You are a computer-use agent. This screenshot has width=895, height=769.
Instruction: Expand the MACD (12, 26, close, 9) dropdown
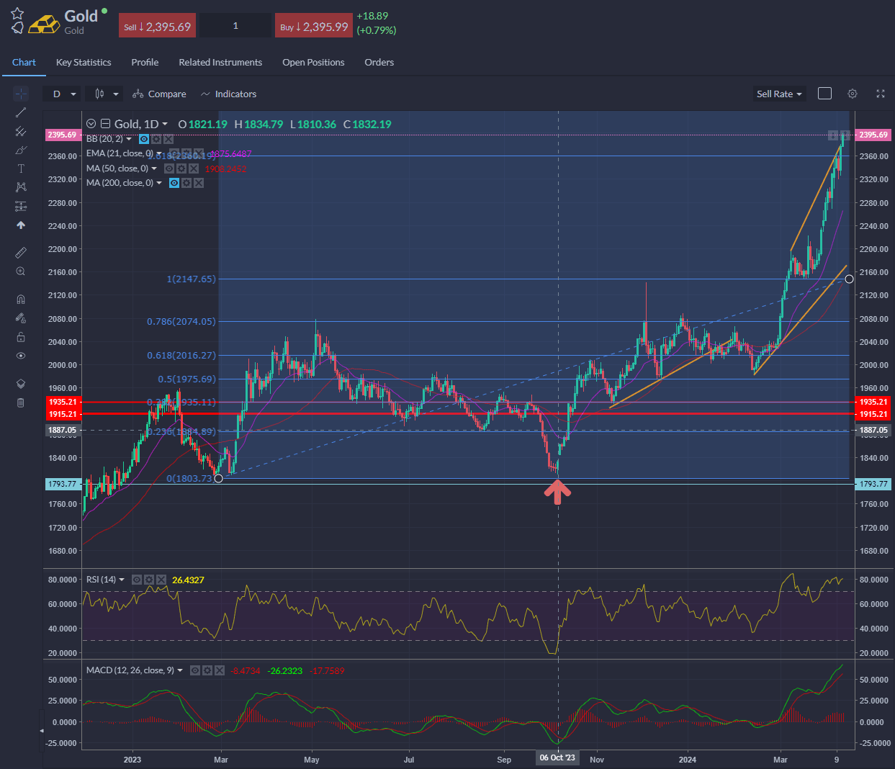(x=180, y=670)
